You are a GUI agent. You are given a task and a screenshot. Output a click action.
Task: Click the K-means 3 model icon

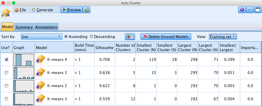tap(41, 99)
